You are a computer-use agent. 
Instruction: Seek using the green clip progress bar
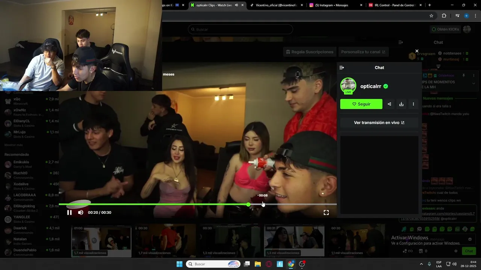tap(198, 204)
